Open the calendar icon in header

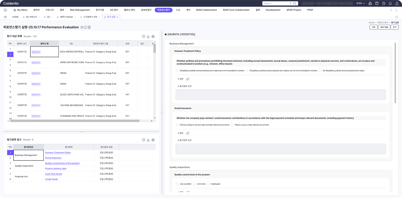(377, 3)
